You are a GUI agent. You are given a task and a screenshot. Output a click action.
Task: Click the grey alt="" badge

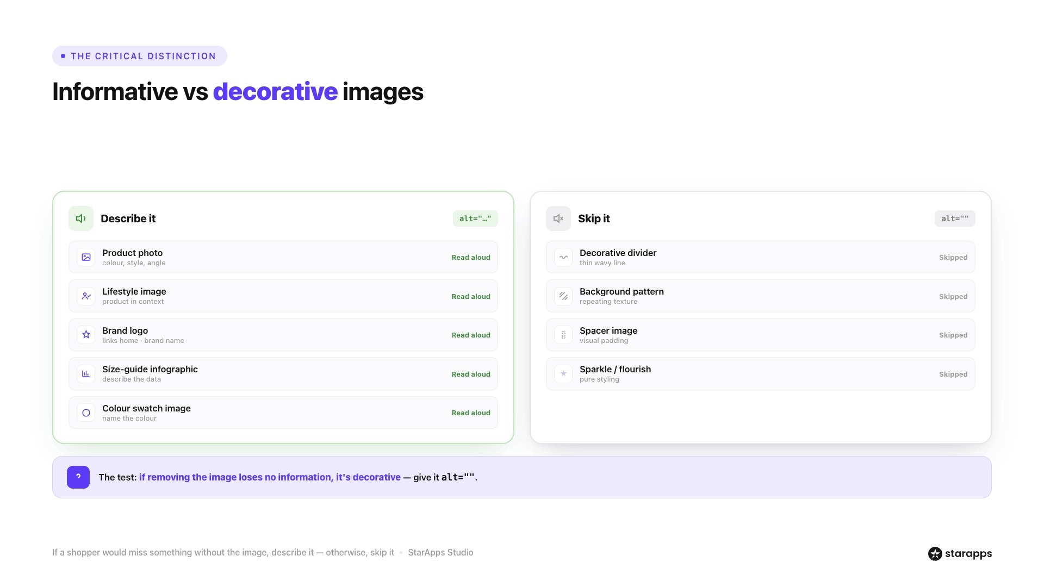955,218
